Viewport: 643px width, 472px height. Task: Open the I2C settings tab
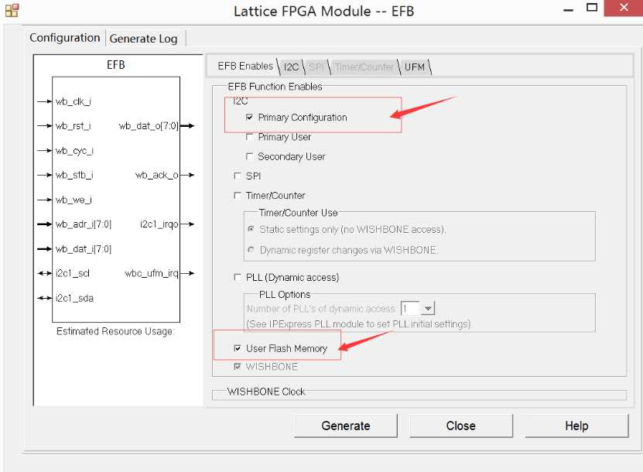click(292, 67)
